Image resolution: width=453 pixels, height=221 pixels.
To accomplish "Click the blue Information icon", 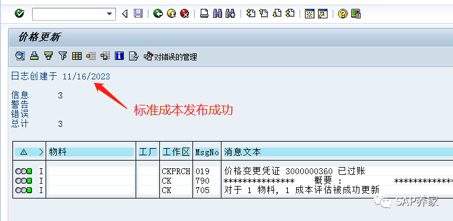I will [119, 56].
